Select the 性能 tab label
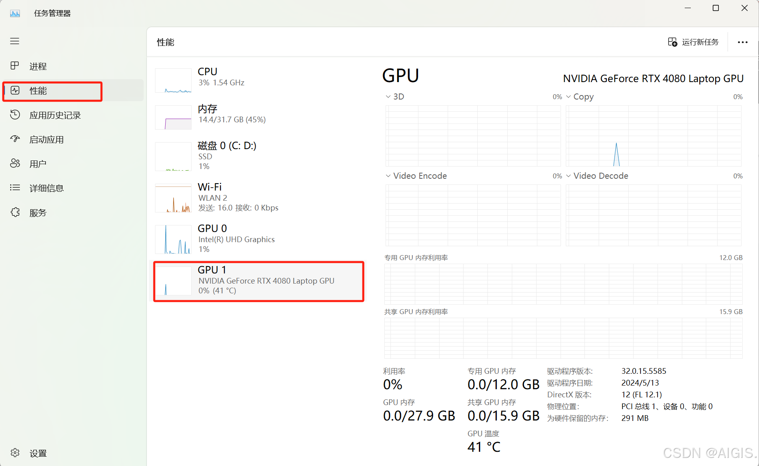This screenshot has height=466, width=759. 38,91
